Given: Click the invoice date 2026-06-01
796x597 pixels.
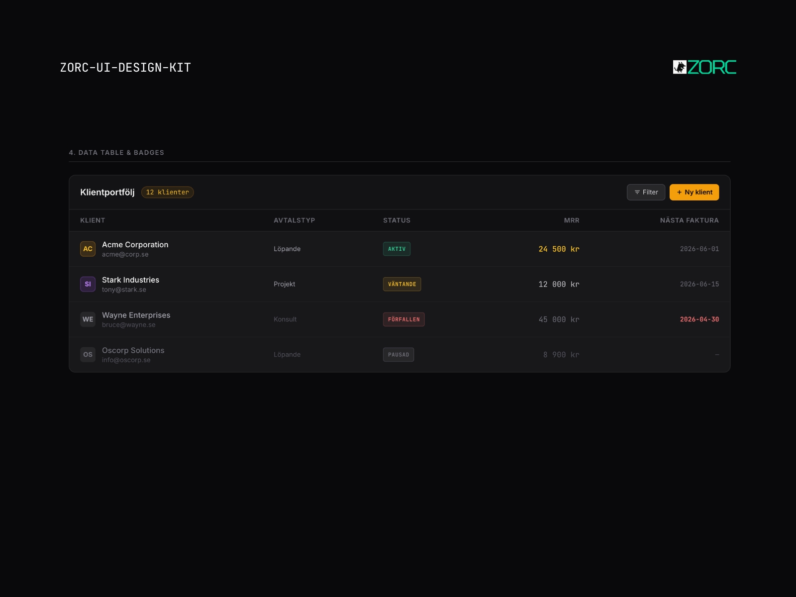Looking at the screenshot, I should coord(699,249).
